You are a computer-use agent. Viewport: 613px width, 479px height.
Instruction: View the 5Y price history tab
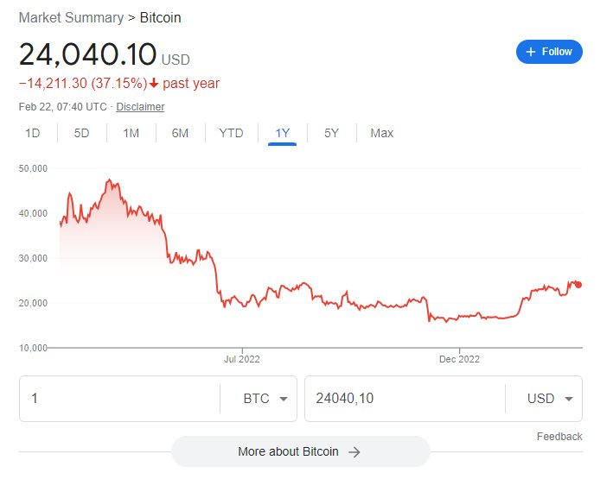(331, 133)
